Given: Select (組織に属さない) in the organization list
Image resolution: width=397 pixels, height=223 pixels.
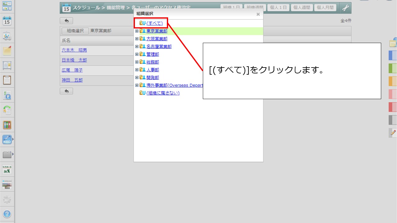Looking at the screenshot, I should pyautogui.click(x=163, y=93).
